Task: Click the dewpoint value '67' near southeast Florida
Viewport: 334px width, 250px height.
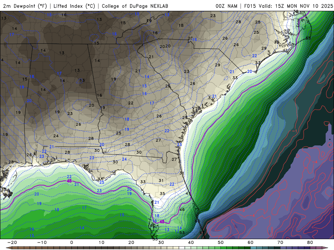Action: pos(202,232)
